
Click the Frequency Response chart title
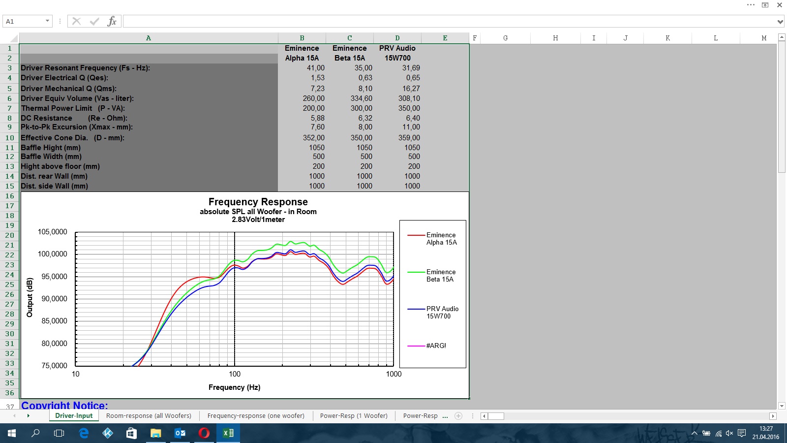pyautogui.click(x=258, y=202)
